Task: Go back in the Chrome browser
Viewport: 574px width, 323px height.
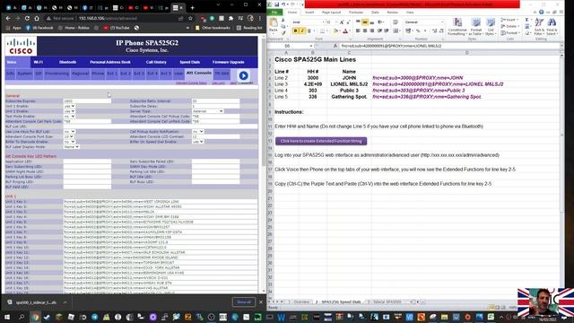Action: tap(8, 18)
